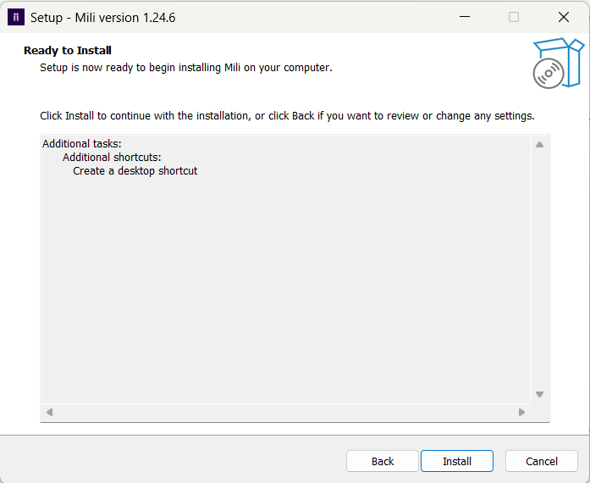Click the scroll down arrow in summary box
The image size is (590, 483).
(539, 394)
